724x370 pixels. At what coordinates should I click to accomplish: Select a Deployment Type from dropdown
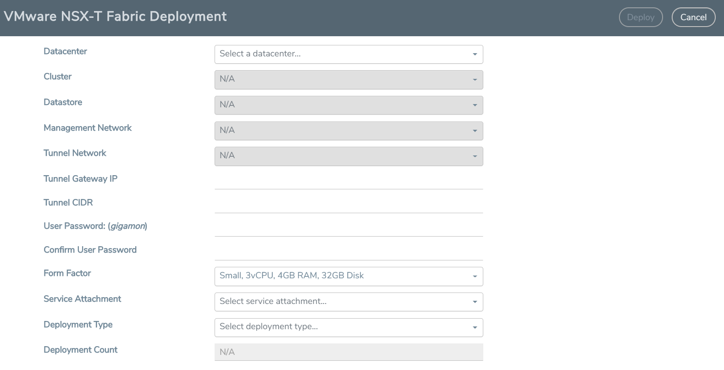pyautogui.click(x=348, y=327)
